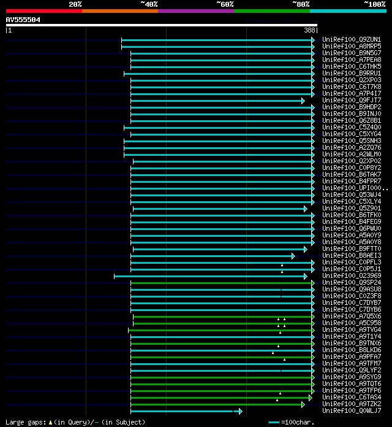Select the UniRef100_A9PFA7 label

pos(352,356)
